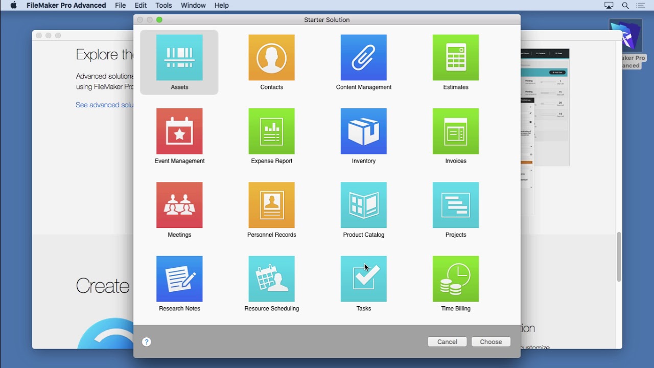Select the Inventory box icon
The width and height of the screenshot is (654, 368).
(364, 131)
